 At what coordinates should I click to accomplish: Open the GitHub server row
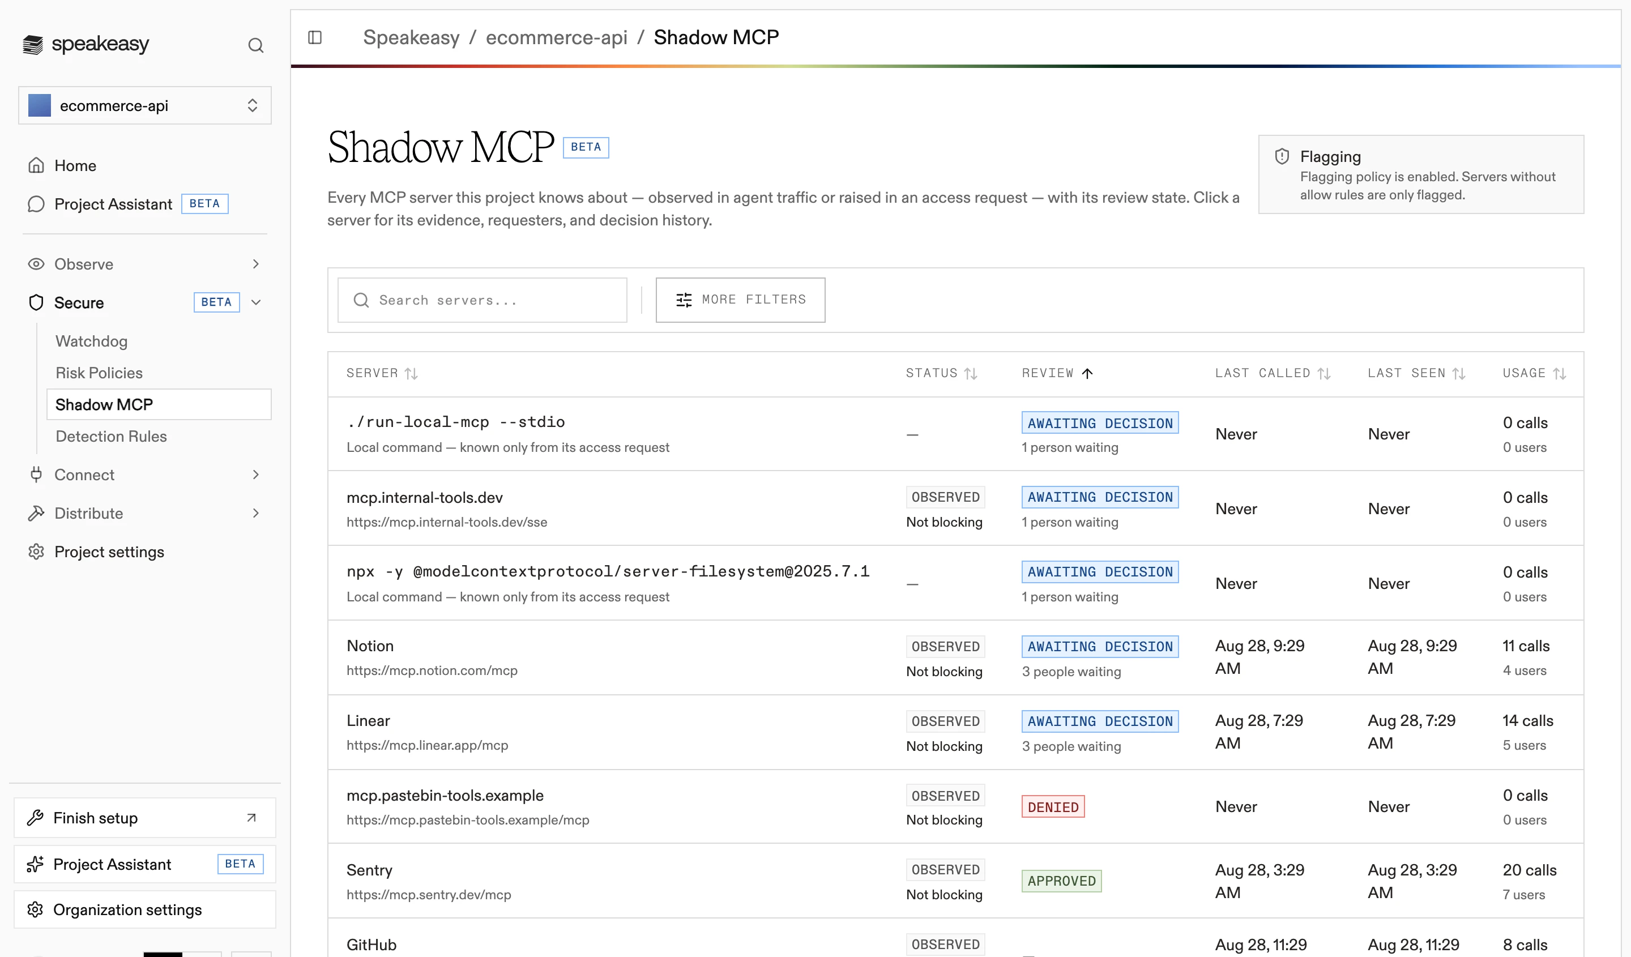click(956, 938)
